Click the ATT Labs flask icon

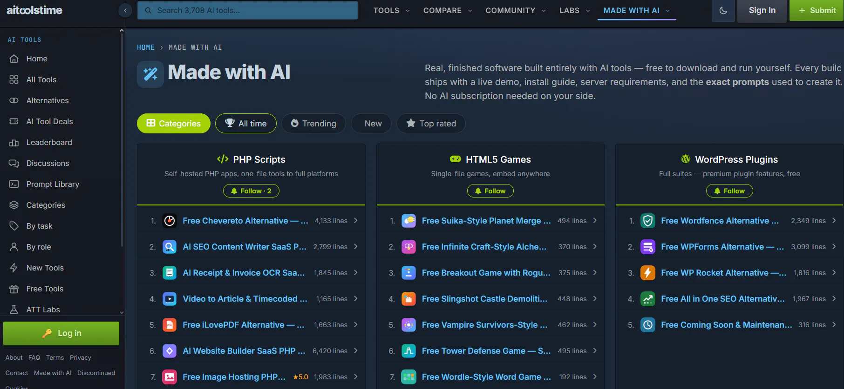[x=14, y=310]
